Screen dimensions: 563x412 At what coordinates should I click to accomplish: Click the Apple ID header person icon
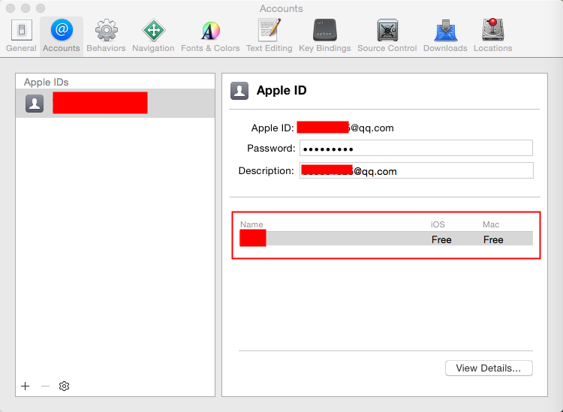(239, 91)
